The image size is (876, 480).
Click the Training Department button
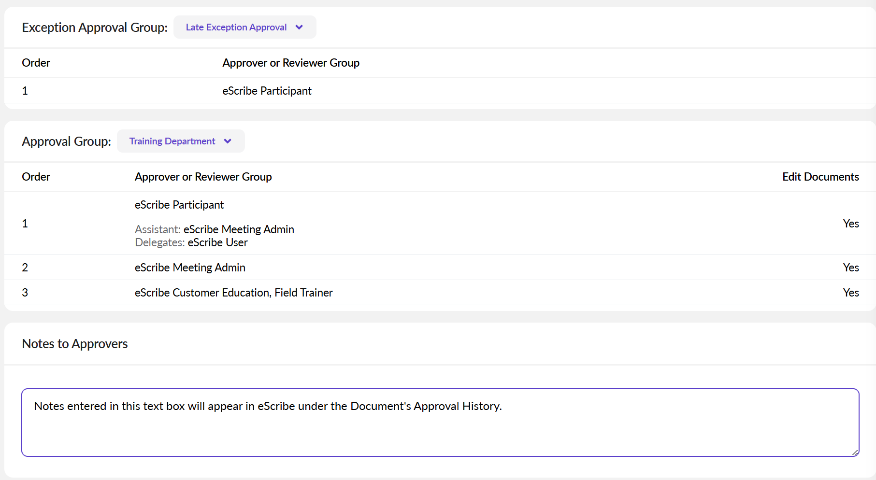pos(181,141)
